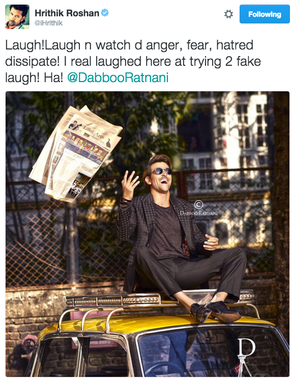Click the man's sunglasses in the photo
This screenshot has height=380, width=293.
162,171
